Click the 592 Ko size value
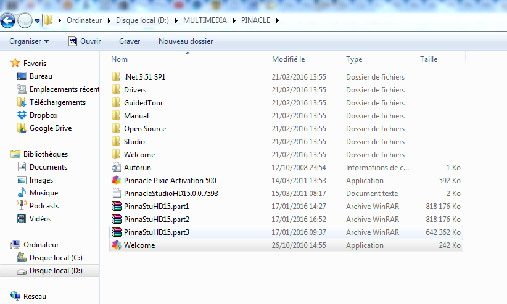507x304 pixels. pos(450,181)
